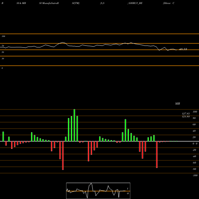Click the RSI line peak touching the 70 band
The width and height of the screenshot is (199, 199).
(x=62, y=43)
